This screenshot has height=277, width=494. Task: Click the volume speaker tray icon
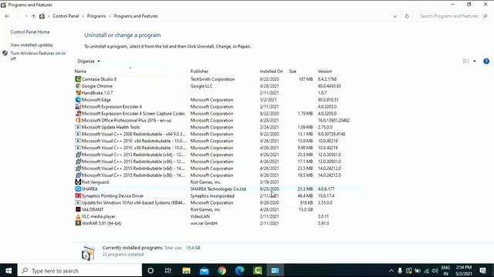click(435, 271)
